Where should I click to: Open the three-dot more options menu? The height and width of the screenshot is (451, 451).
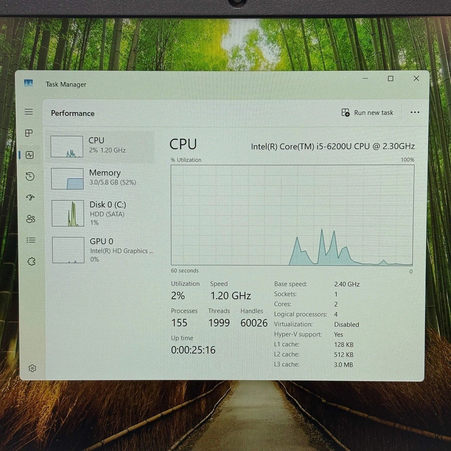(415, 112)
